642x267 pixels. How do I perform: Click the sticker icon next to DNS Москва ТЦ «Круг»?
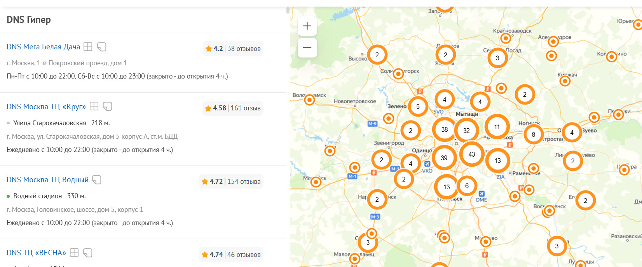[108, 106]
